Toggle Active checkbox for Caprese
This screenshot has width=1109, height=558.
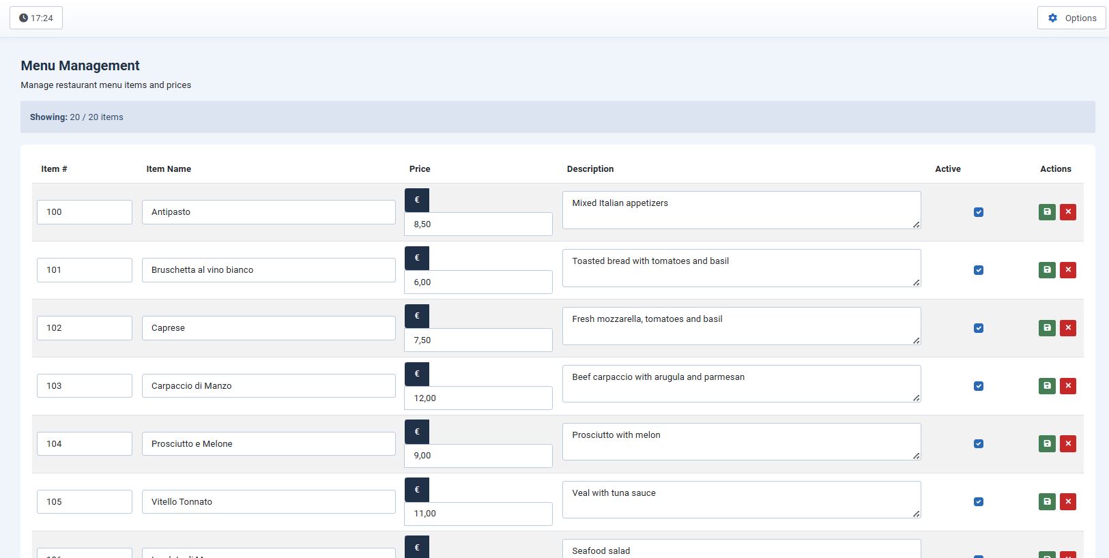pos(979,328)
